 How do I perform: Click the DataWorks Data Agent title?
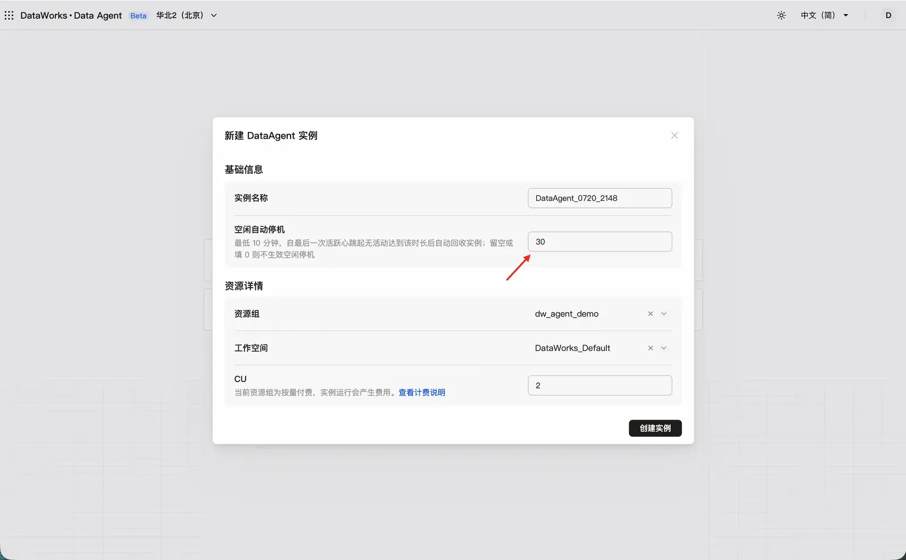coord(71,15)
